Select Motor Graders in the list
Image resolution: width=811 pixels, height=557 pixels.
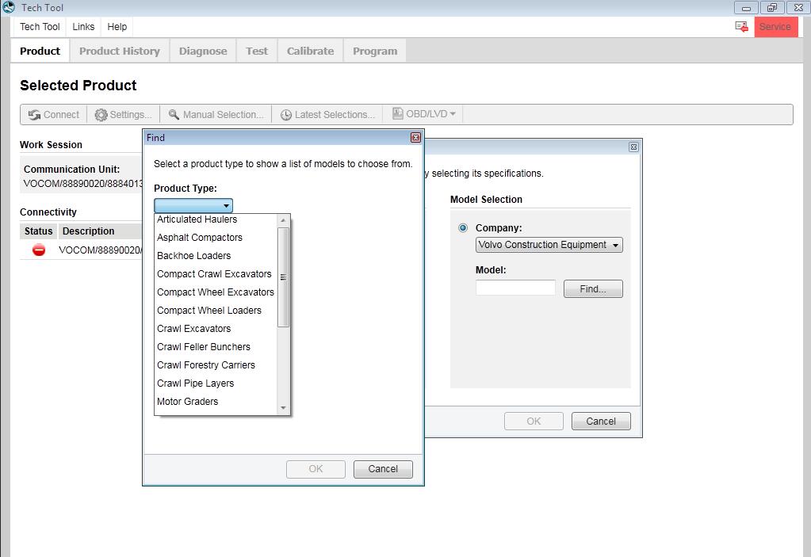click(216, 402)
